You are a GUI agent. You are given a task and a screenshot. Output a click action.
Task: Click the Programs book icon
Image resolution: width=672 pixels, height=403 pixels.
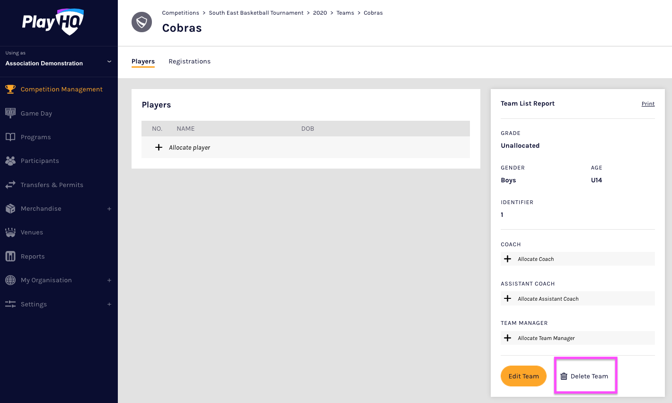tap(10, 137)
